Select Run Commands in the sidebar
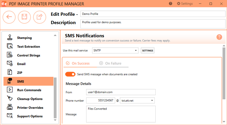 28,90
